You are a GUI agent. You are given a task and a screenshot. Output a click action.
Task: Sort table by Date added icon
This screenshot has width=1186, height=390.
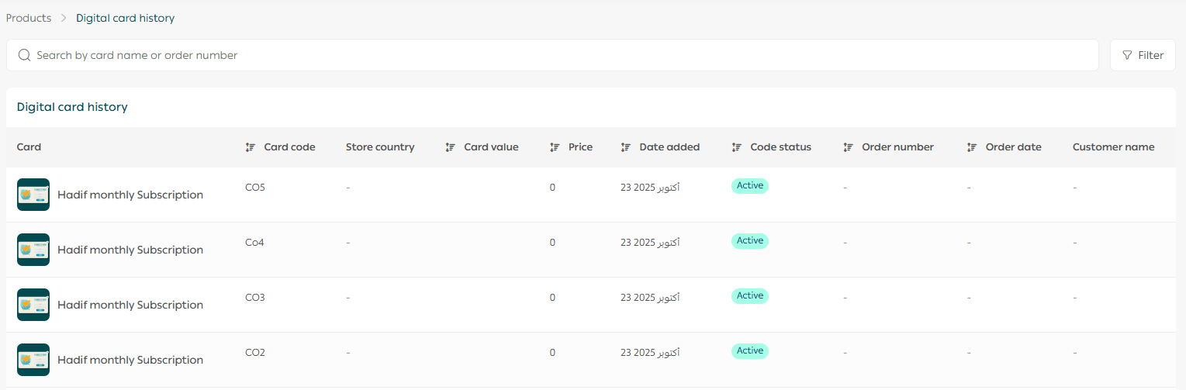tap(626, 147)
